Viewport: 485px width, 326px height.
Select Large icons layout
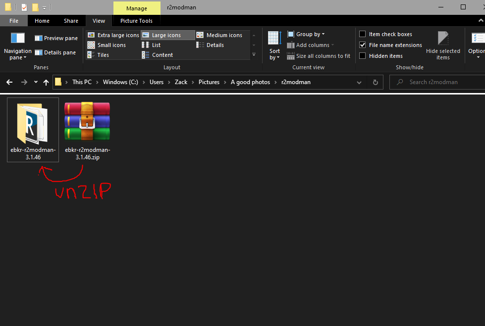tap(168, 35)
